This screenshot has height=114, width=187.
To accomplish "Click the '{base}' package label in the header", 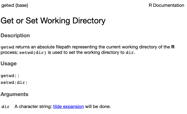I will point(22,5).
